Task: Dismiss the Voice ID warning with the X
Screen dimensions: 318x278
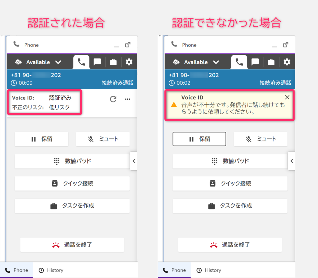Action: (287, 97)
